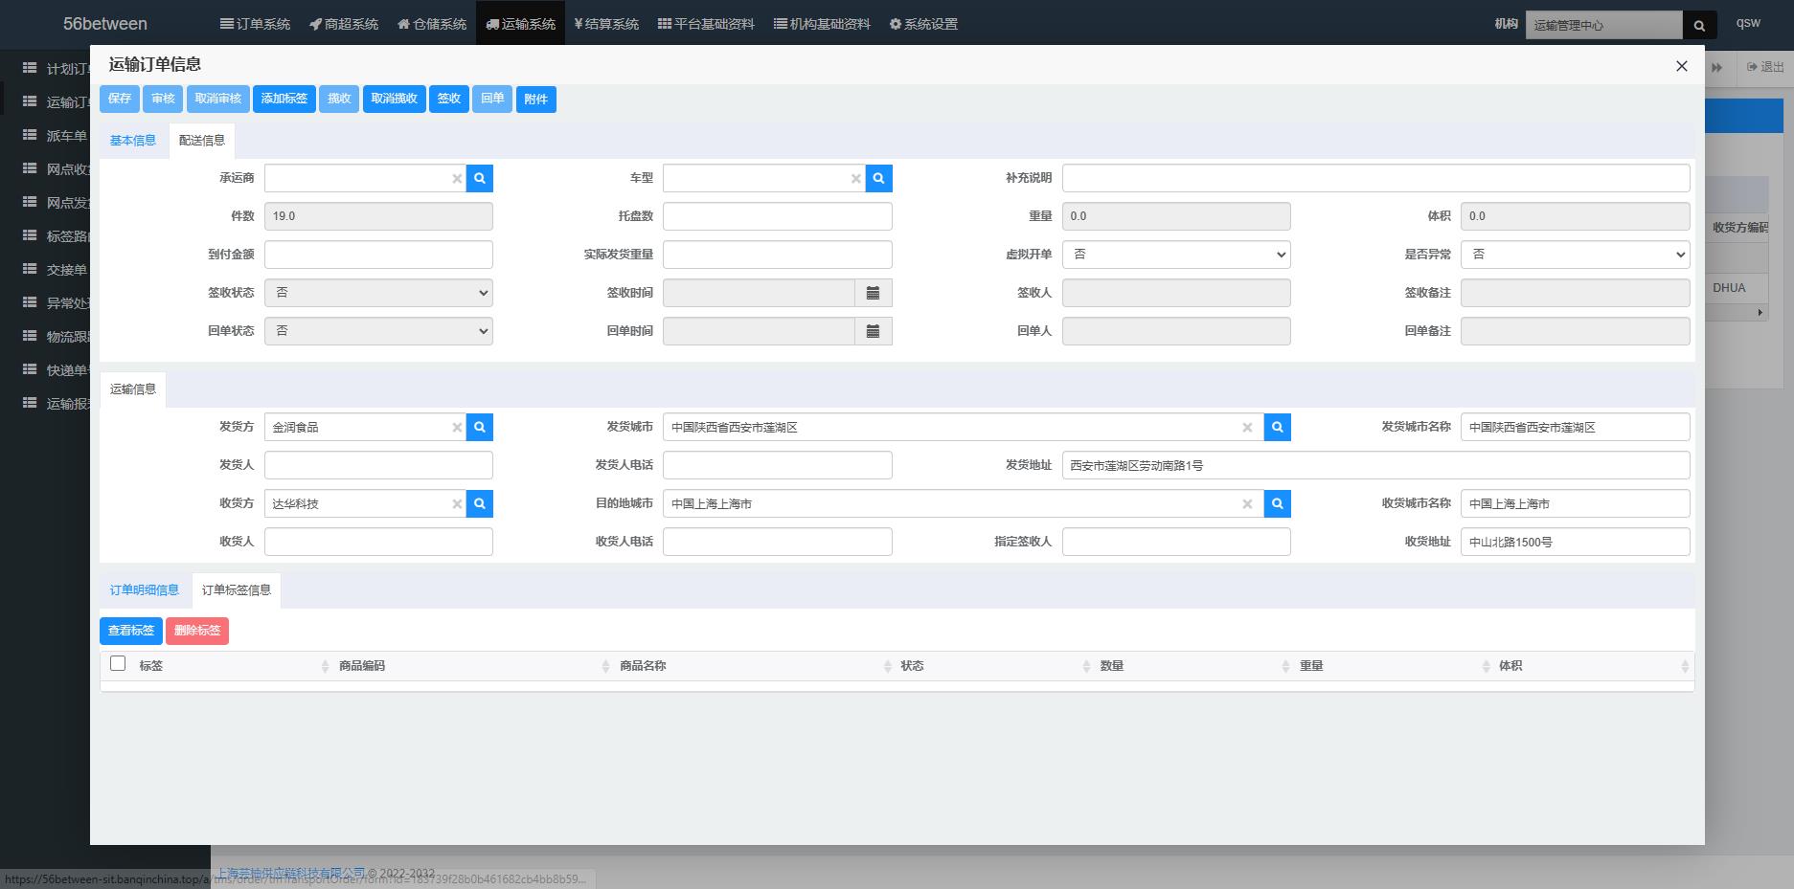
Task: Click the 到付金额 input field
Action: pos(378,255)
